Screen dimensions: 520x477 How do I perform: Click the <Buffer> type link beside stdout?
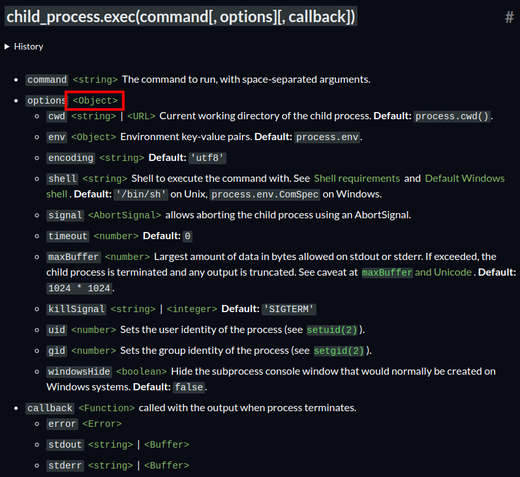pos(166,444)
